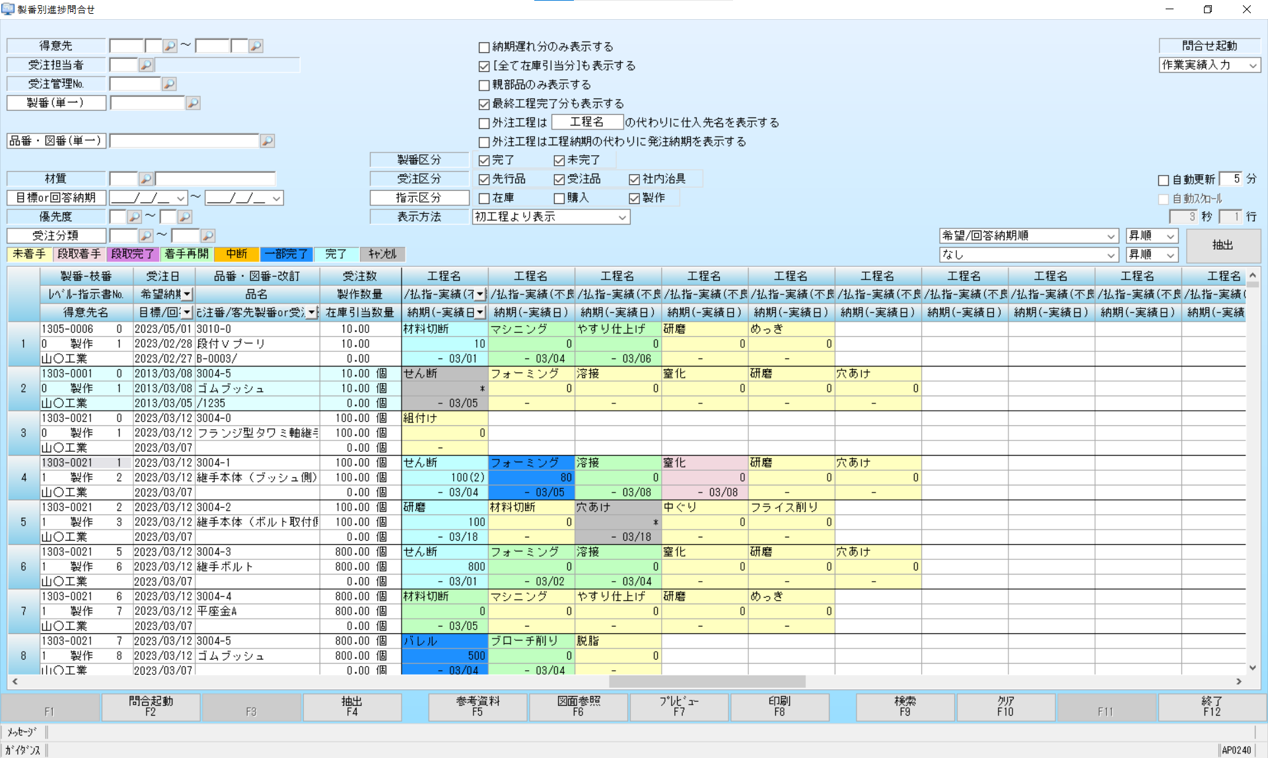This screenshot has width=1268, height=758.
Task: Open lookup for 品番・図番(単一) field
Action: [267, 141]
